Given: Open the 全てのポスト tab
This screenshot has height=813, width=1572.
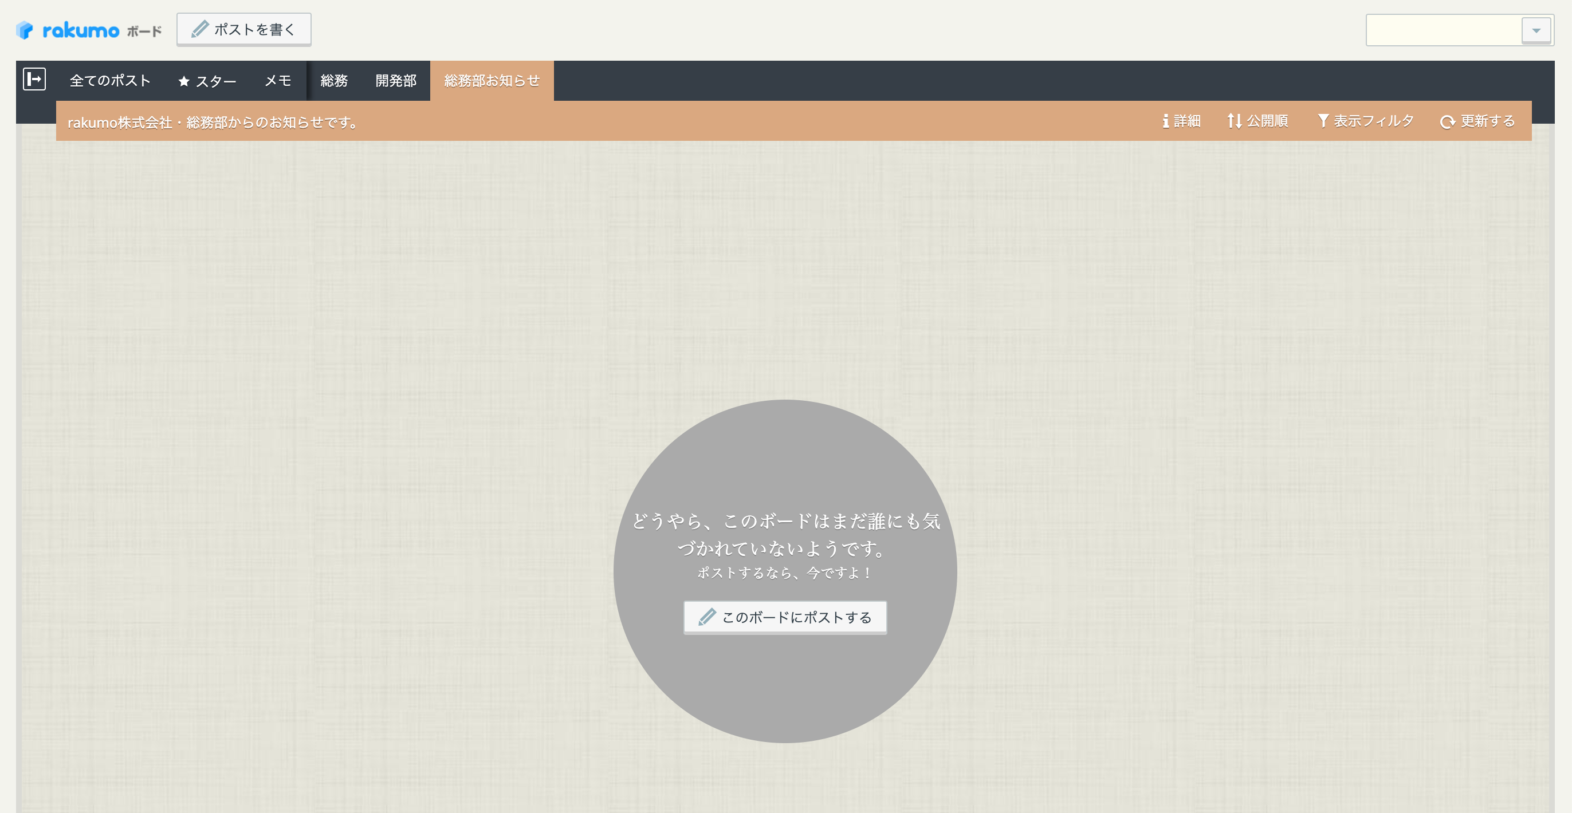Looking at the screenshot, I should click(110, 81).
